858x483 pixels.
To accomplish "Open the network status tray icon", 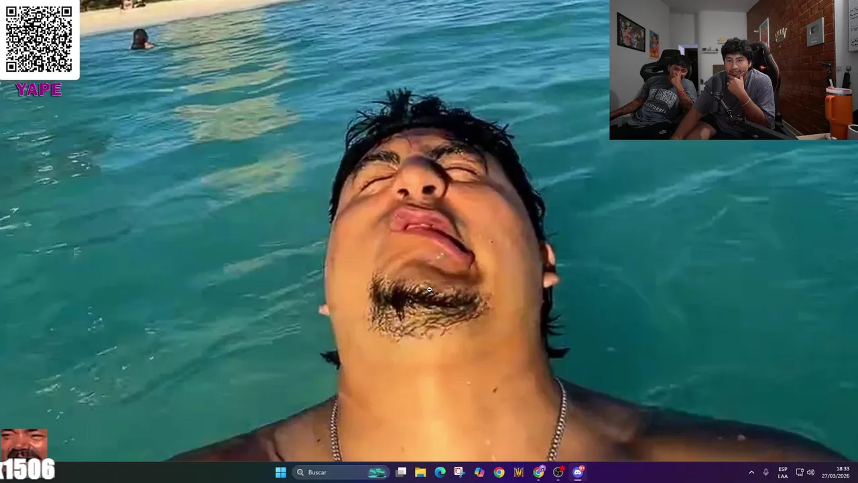I will 800,472.
